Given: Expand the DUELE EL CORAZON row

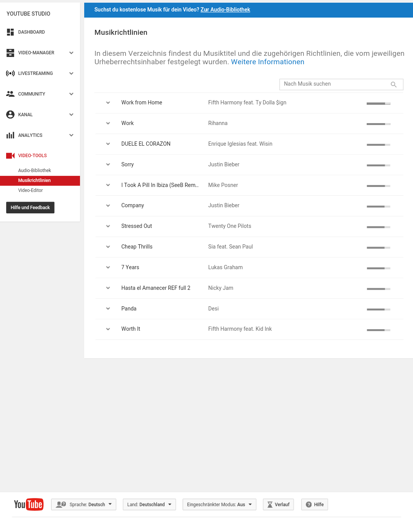Looking at the screenshot, I should coord(108,144).
